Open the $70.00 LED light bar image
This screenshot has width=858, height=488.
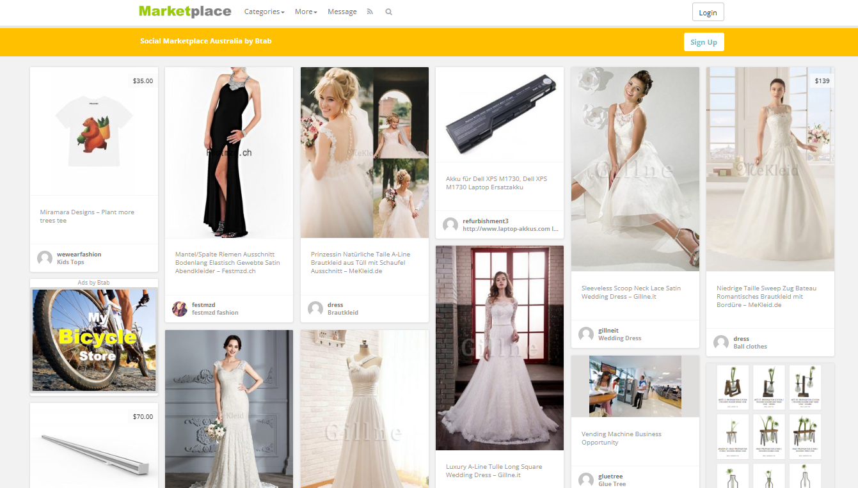pos(94,445)
